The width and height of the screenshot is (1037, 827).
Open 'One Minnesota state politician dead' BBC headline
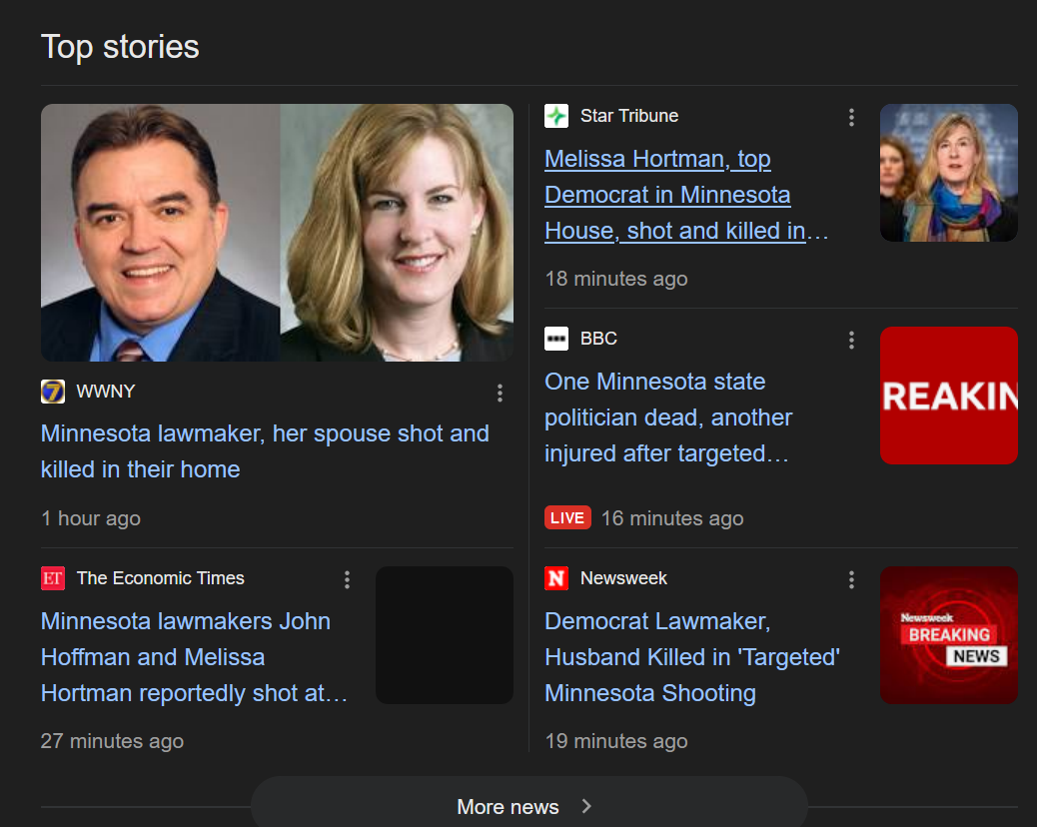668,417
